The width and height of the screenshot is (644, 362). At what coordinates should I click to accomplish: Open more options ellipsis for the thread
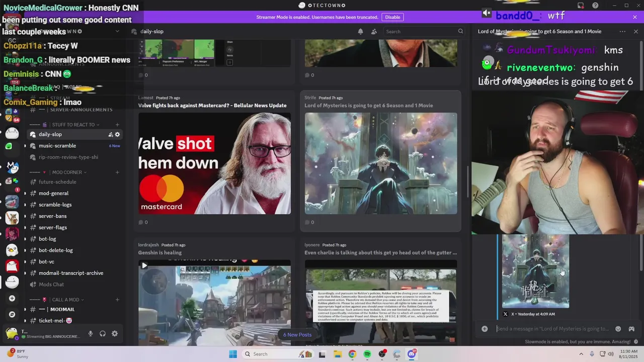click(x=622, y=31)
